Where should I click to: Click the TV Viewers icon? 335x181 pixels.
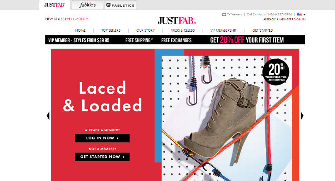(x=224, y=14)
